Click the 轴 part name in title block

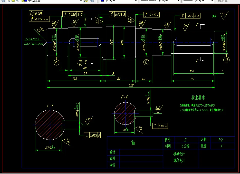point(133,143)
